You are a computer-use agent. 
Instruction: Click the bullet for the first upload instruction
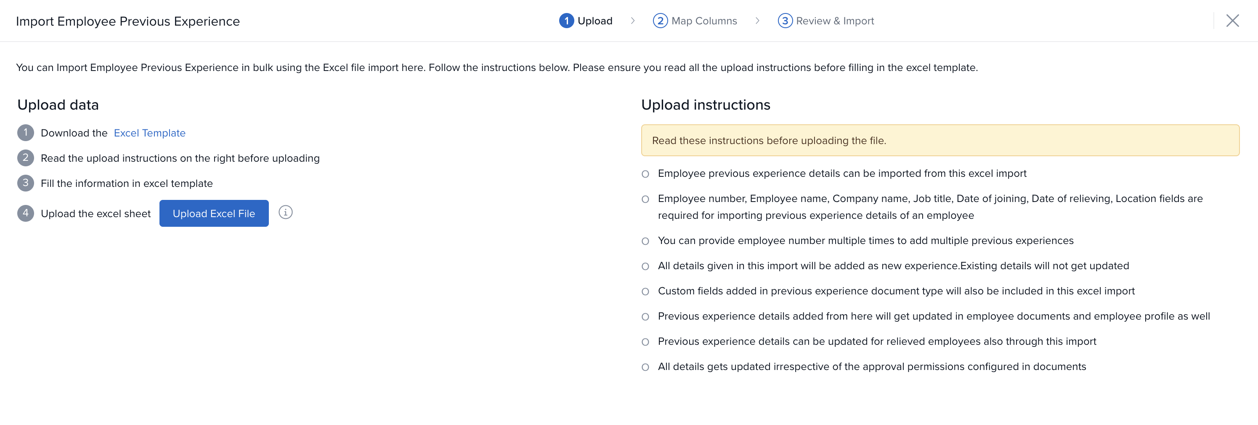click(x=645, y=174)
